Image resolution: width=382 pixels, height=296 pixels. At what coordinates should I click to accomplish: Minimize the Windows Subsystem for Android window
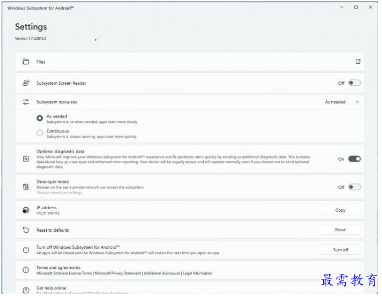pyautogui.click(x=342, y=8)
